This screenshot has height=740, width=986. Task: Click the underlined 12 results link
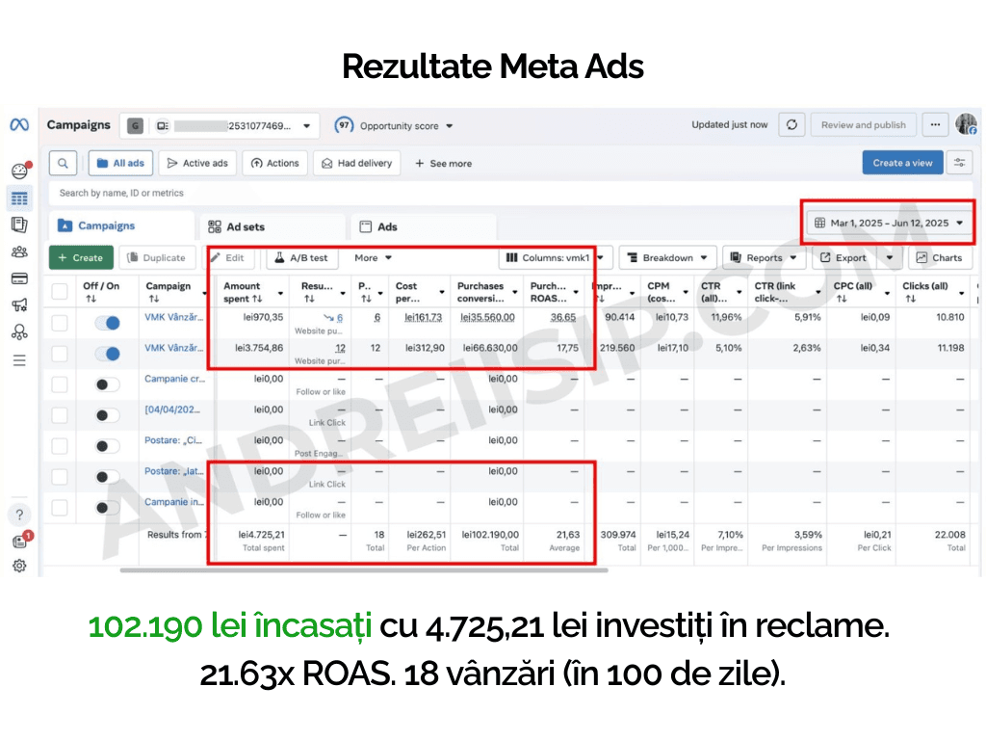tap(340, 348)
